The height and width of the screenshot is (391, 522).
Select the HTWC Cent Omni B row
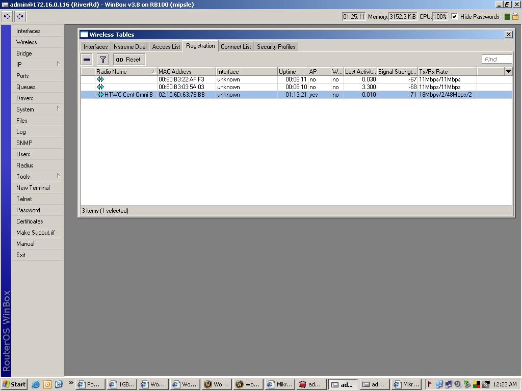click(x=296, y=95)
